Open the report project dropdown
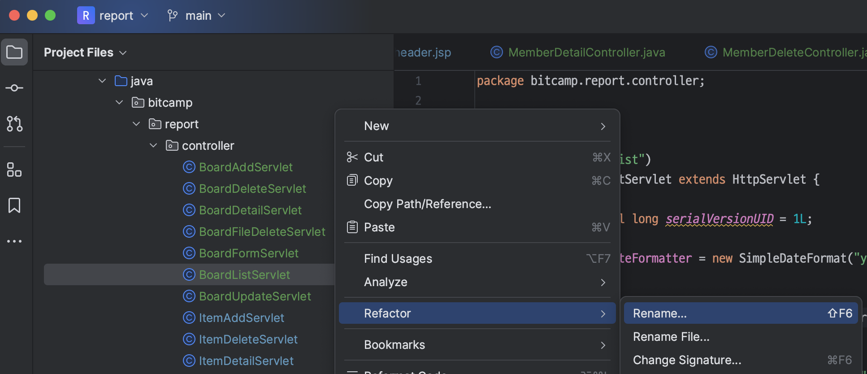The width and height of the screenshot is (867, 374). coord(113,16)
